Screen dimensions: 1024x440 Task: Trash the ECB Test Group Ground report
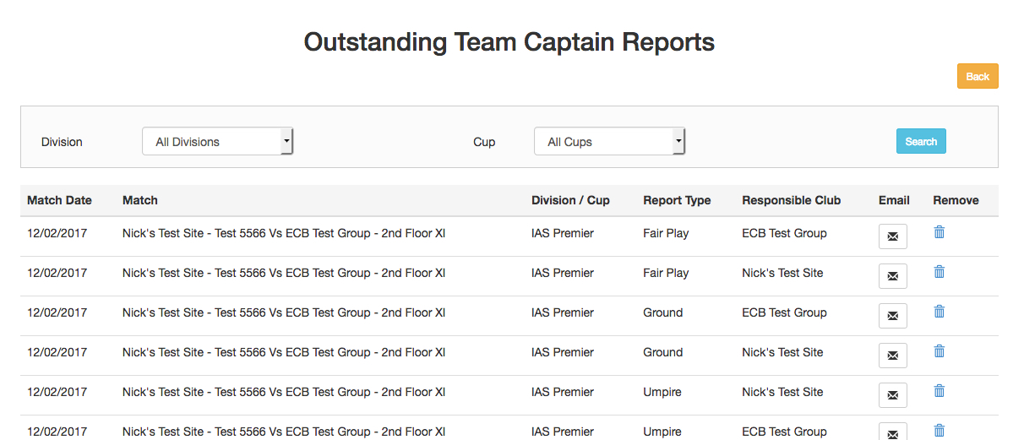click(939, 312)
